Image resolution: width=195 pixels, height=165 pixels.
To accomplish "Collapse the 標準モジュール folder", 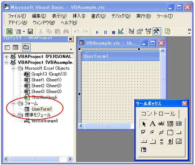I will 13,115.
